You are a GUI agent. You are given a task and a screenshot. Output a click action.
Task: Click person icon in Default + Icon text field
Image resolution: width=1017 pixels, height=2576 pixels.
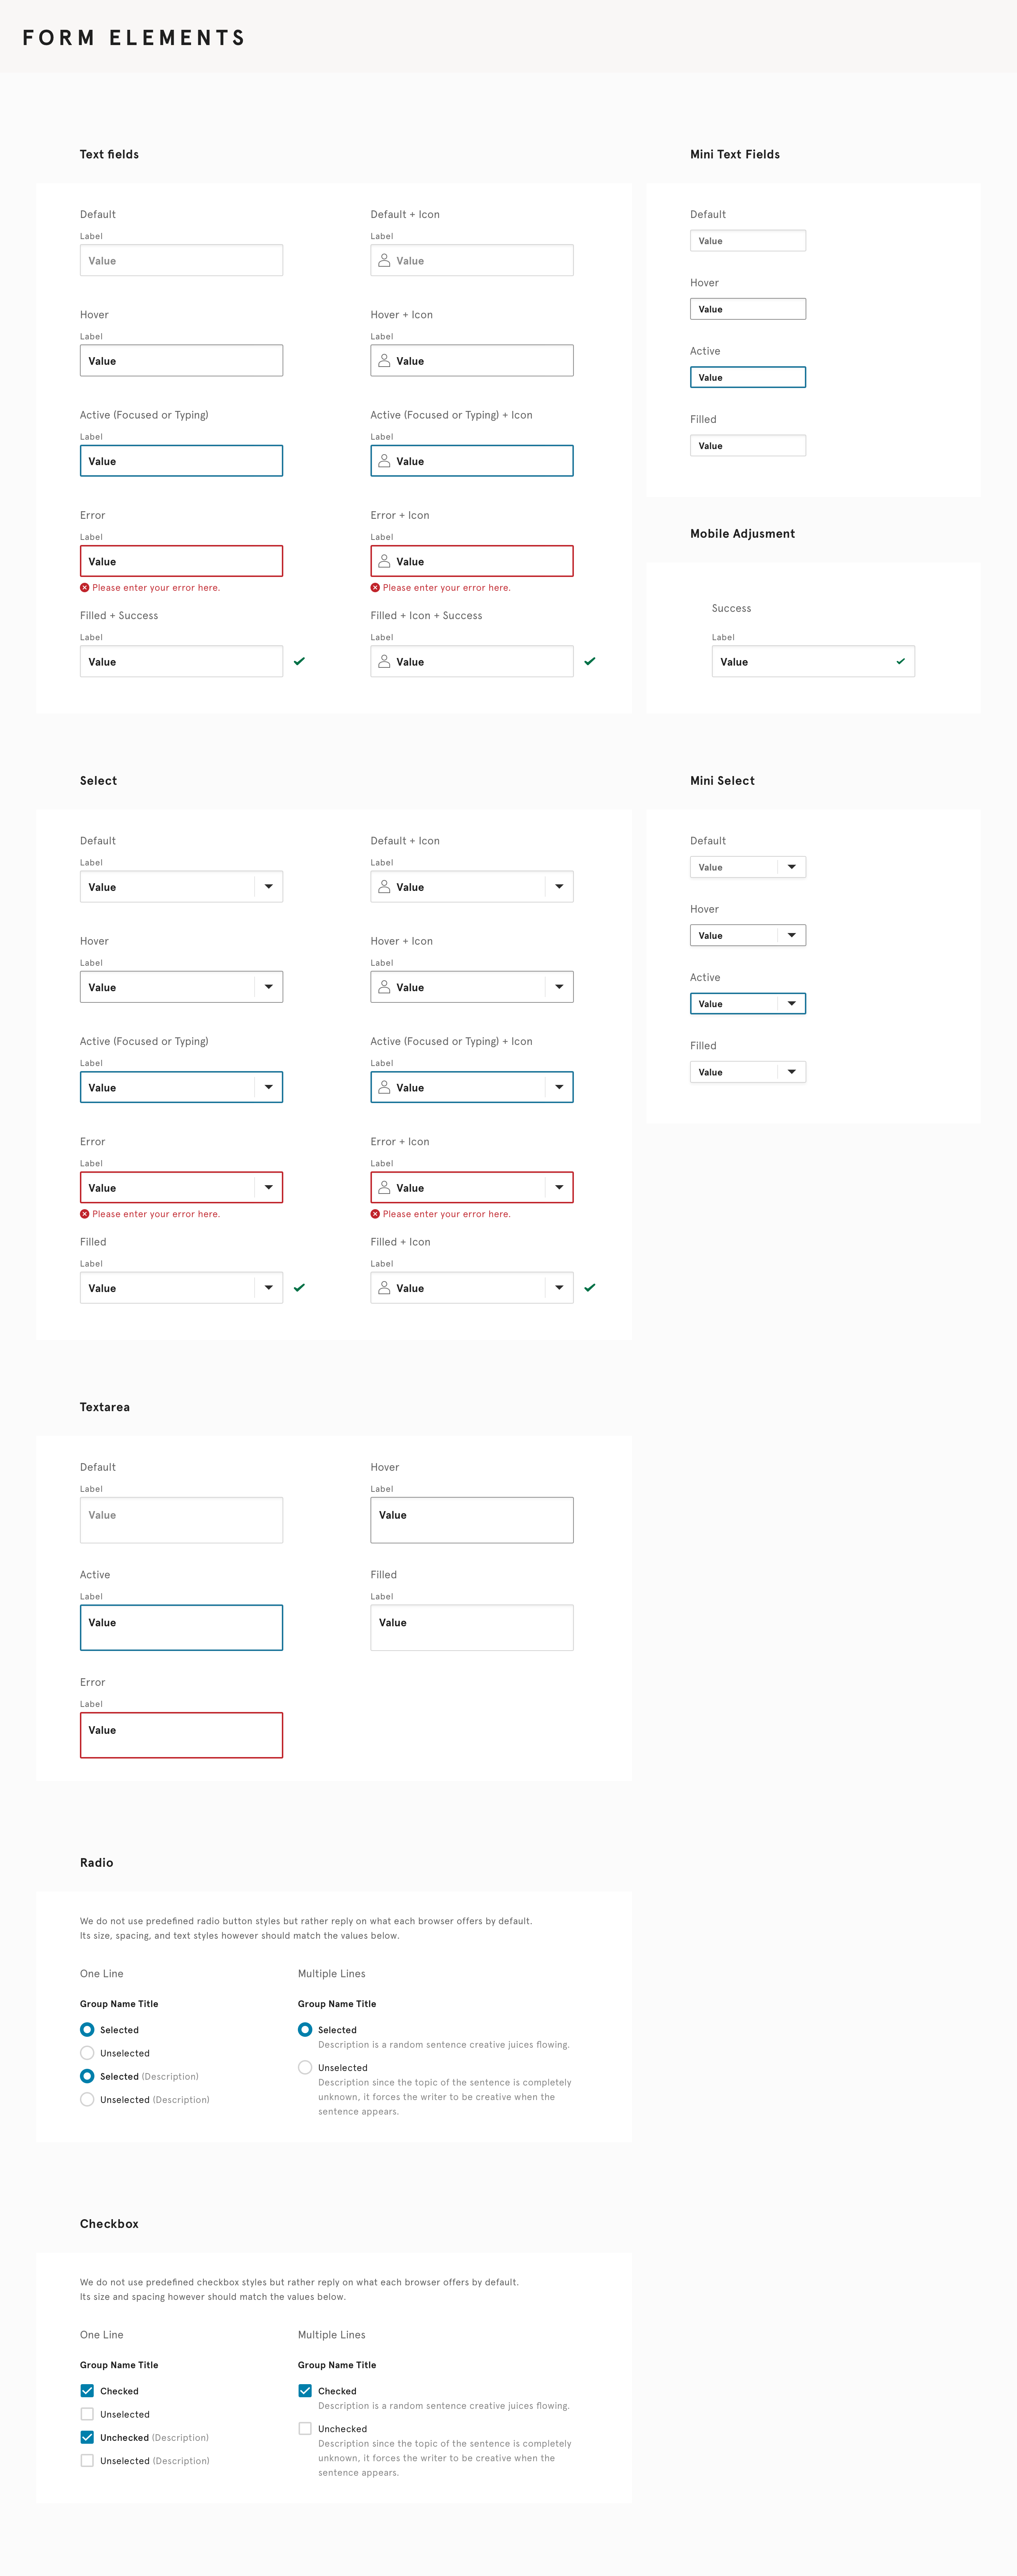tap(384, 260)
